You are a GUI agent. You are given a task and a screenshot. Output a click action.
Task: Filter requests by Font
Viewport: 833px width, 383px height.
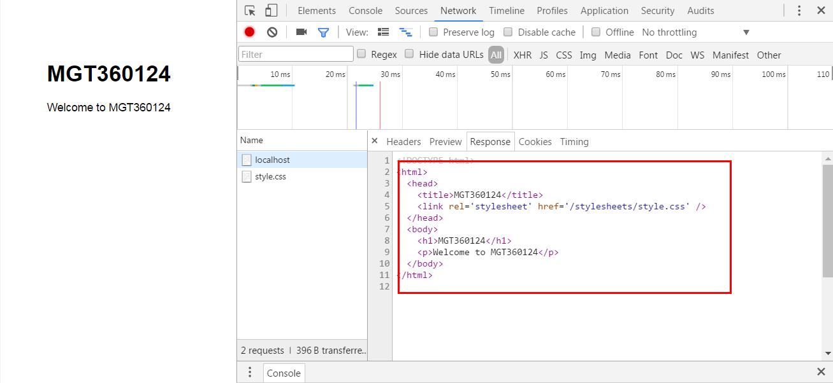click(648, 55)
